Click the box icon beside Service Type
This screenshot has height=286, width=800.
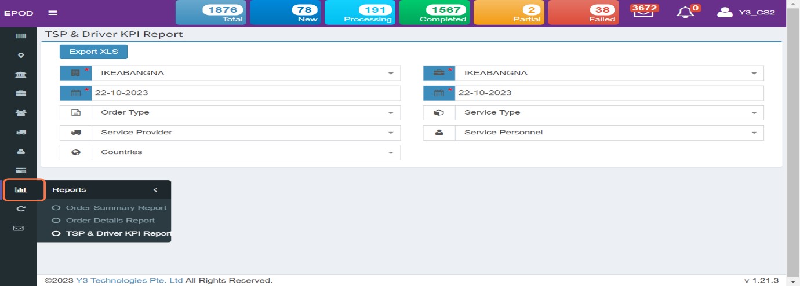tap(439, 112)
